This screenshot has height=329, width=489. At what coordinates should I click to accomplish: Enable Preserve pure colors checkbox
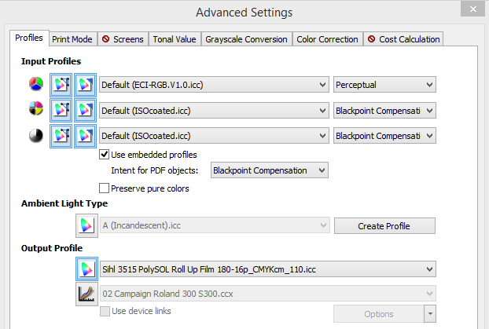click(x=105, y=188)
